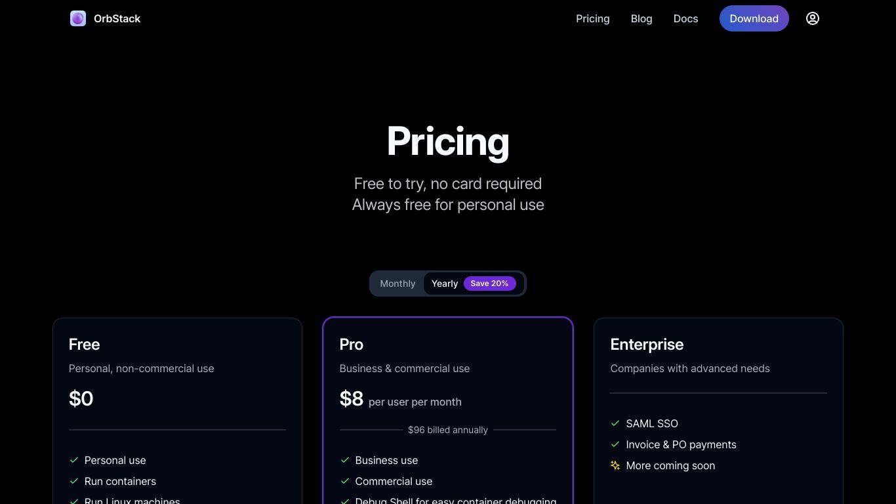
Task: Open the Pricing nav item
Action: tap(593, 18)
